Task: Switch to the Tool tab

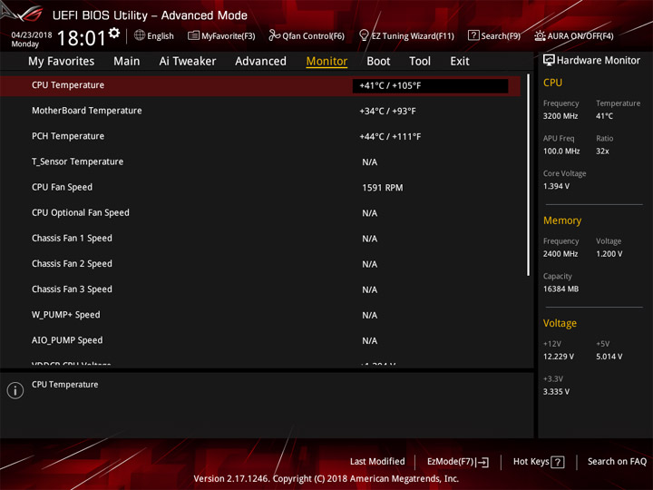Action: click(420, 62)
